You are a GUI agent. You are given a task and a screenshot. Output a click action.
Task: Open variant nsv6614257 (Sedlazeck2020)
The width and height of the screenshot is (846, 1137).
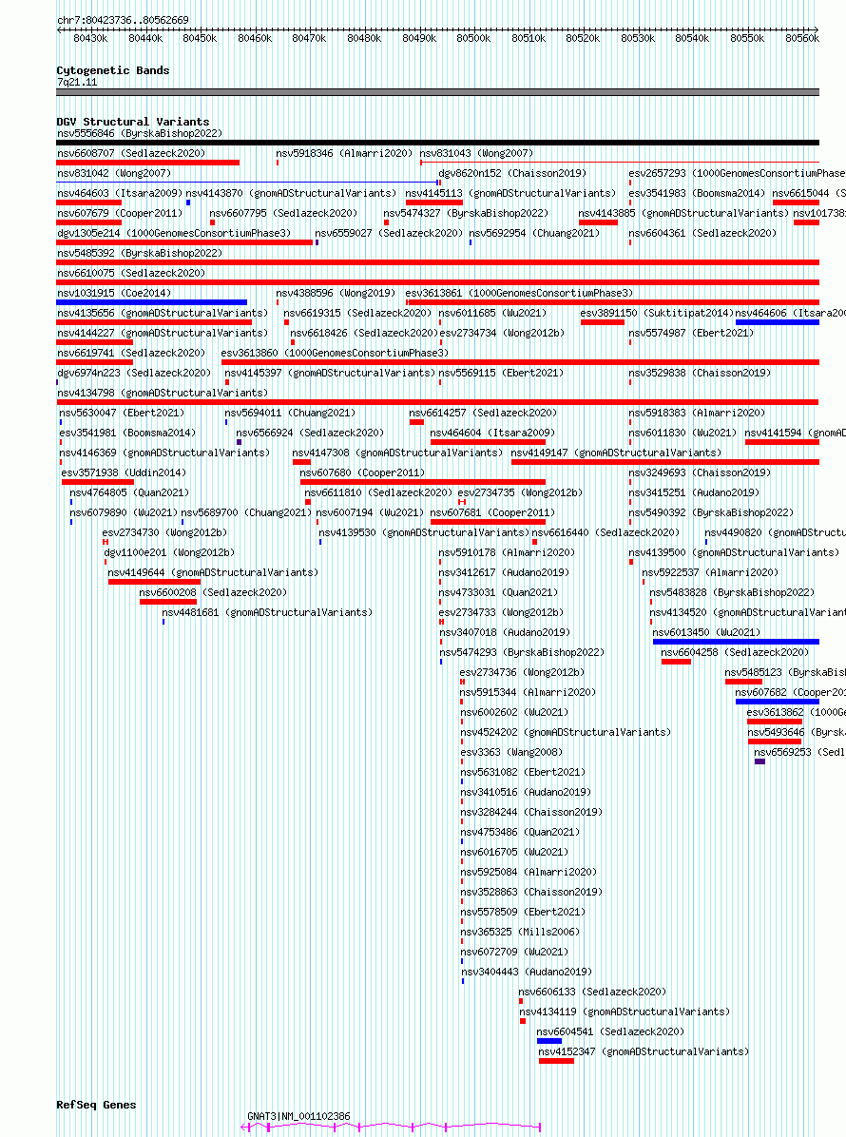tap(483, 413)
